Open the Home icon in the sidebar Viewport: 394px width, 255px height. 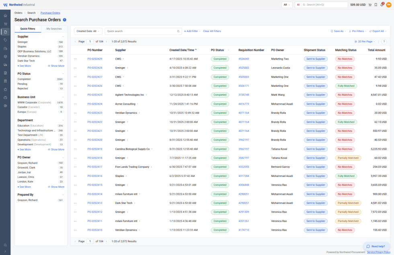click(x=5, y=16)
